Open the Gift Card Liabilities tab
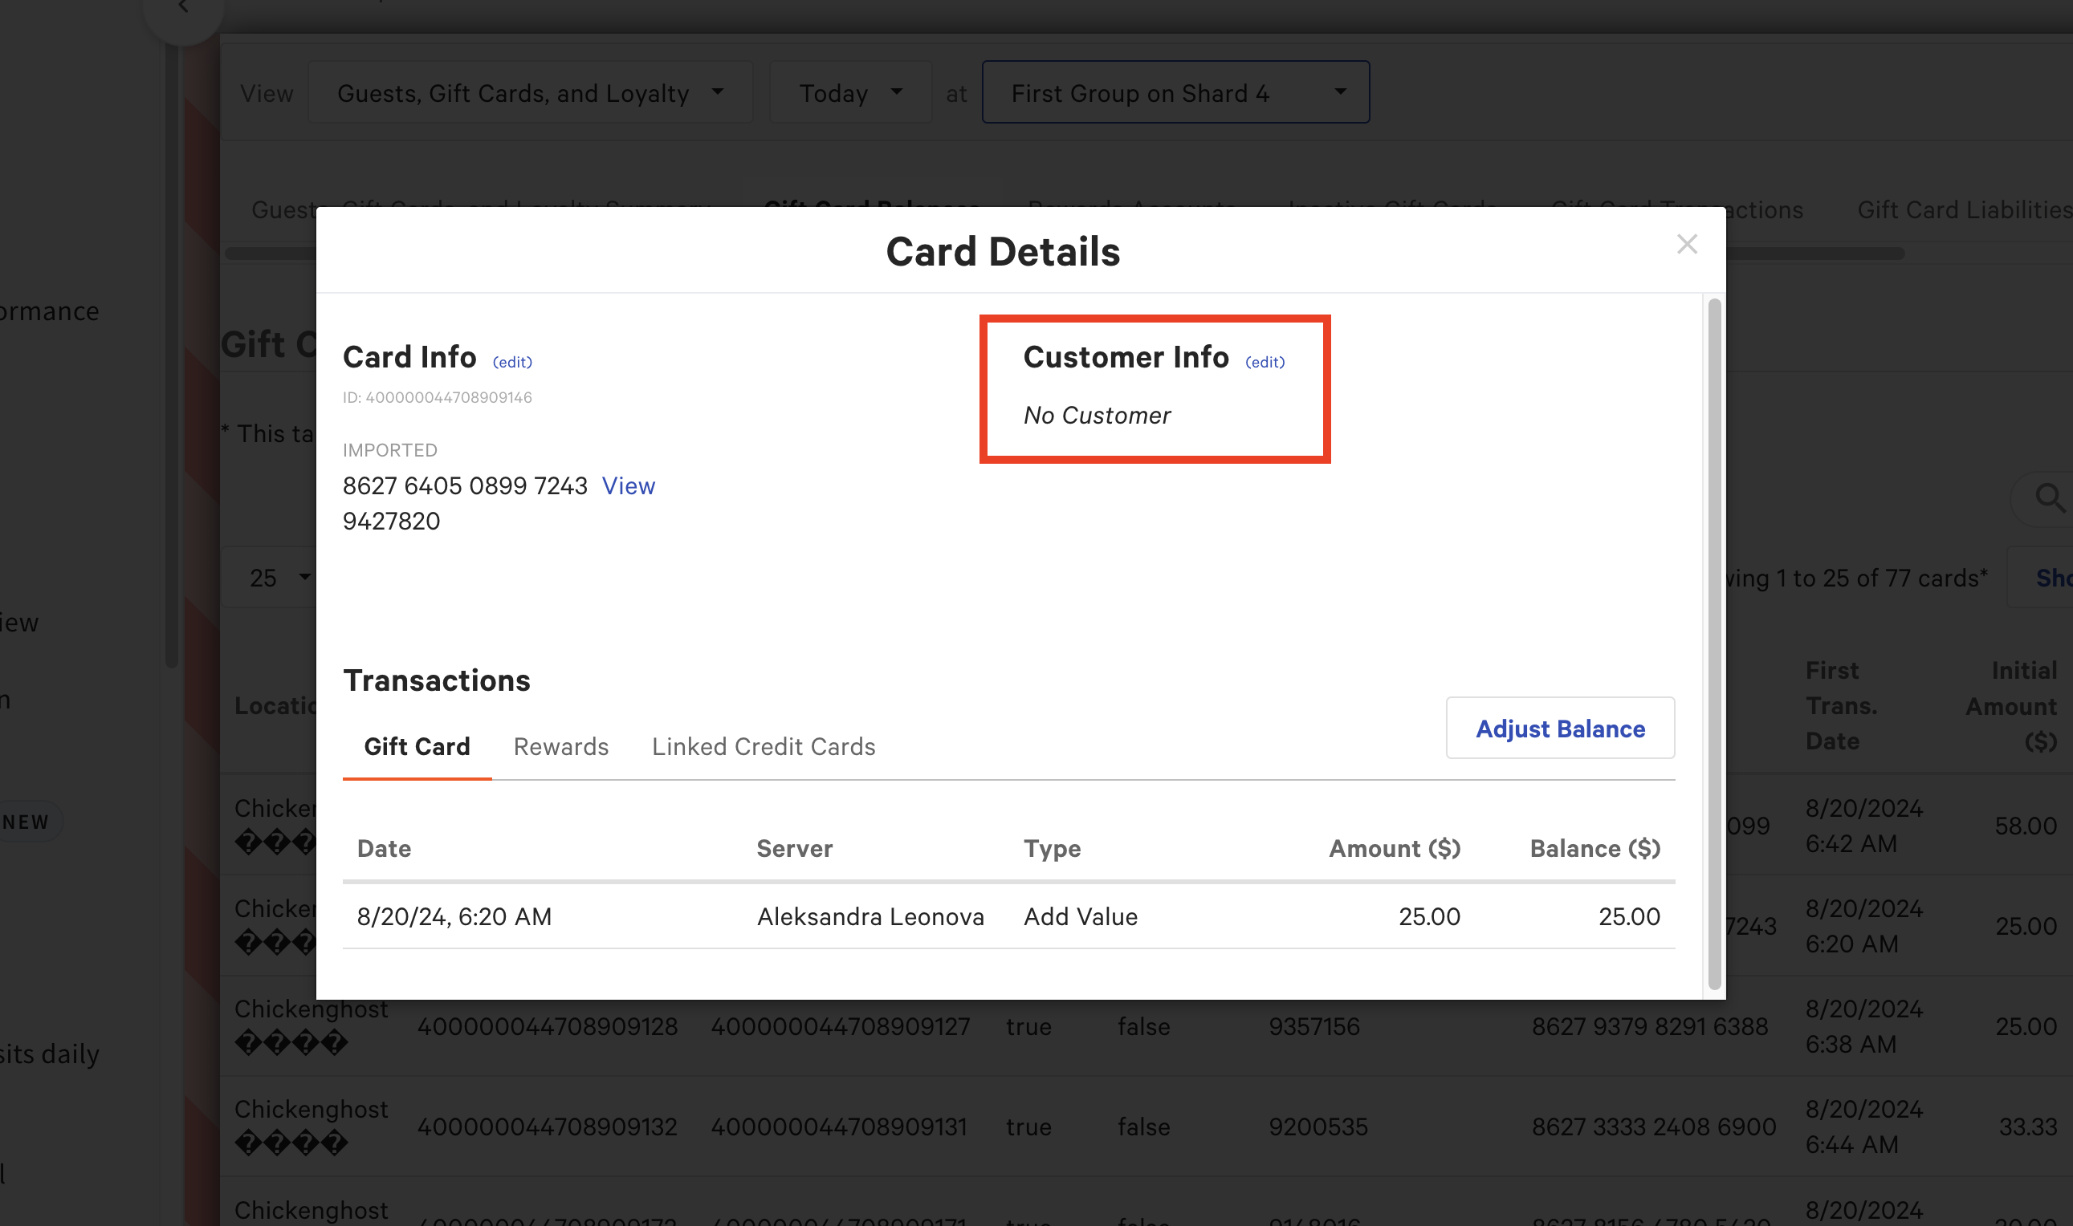 coord(1963,210)
